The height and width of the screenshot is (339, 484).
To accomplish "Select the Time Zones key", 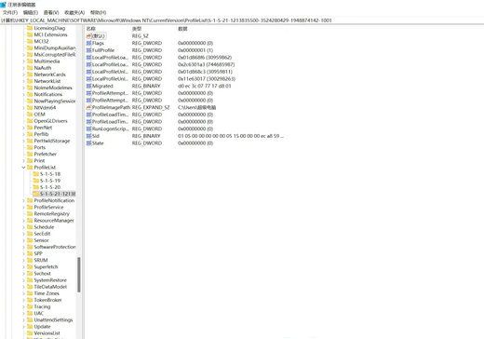I will tap(47, 293).
